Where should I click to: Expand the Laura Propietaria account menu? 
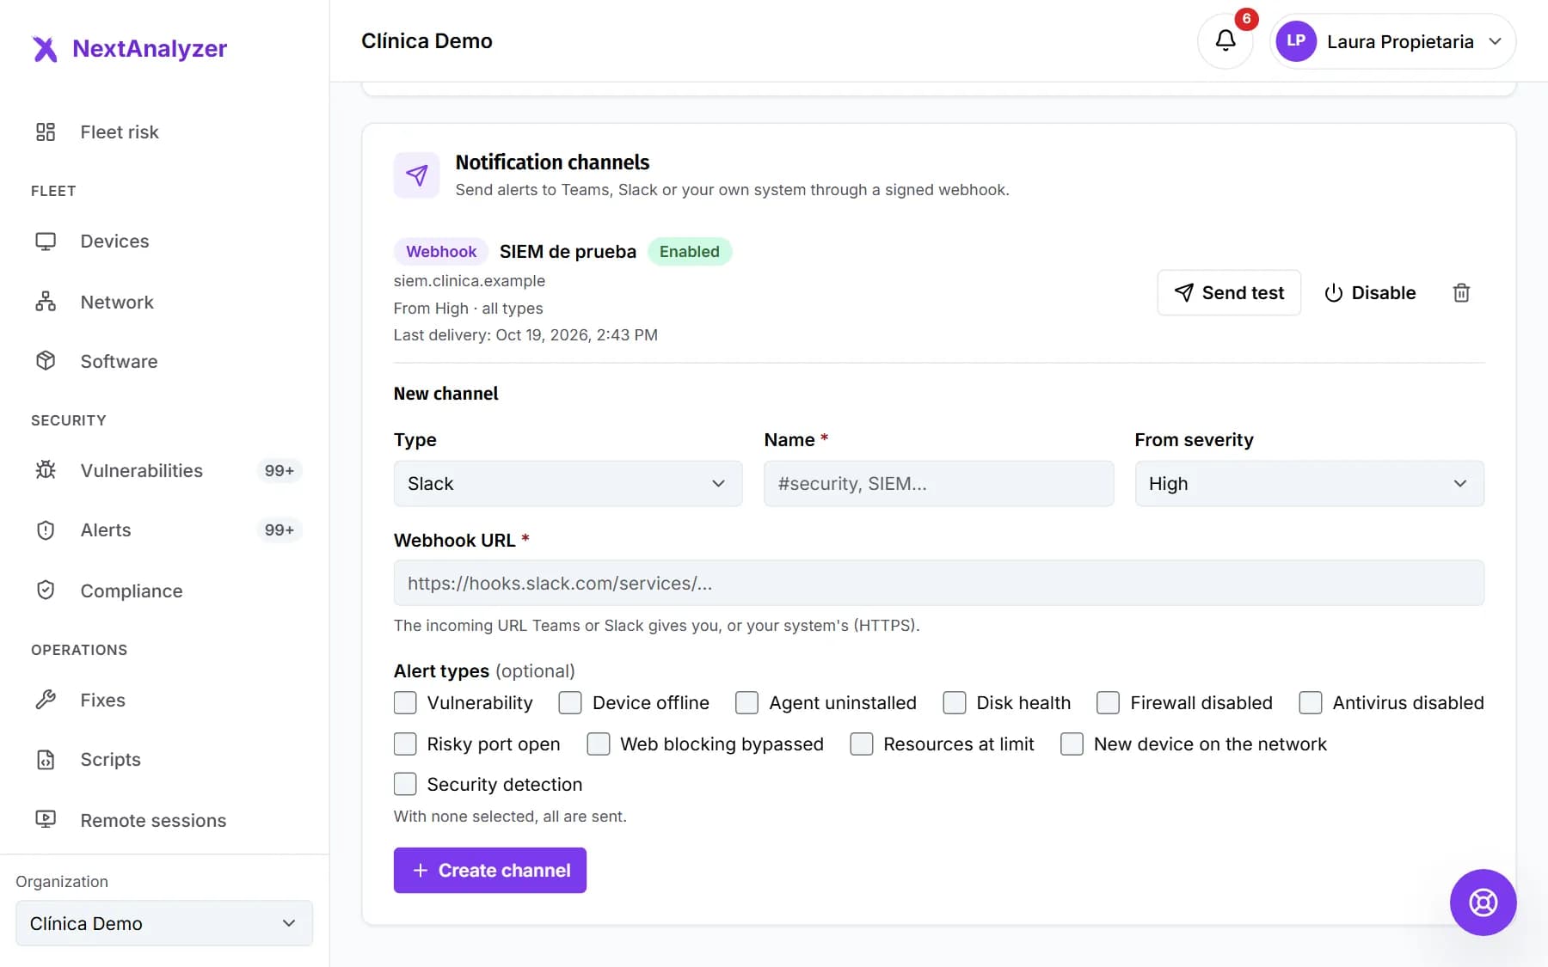(1392, 41)
